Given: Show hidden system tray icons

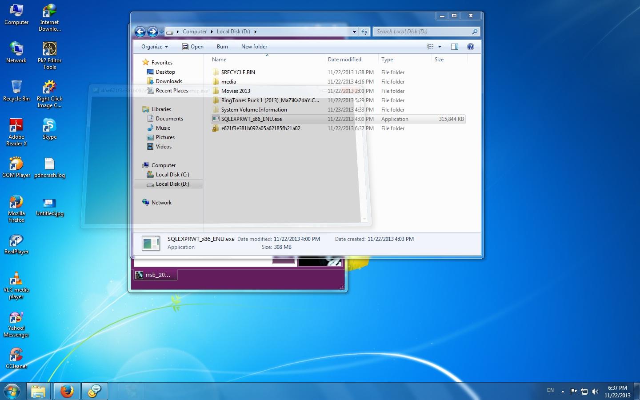Looking at the screenshot, I should click(563, 392).
